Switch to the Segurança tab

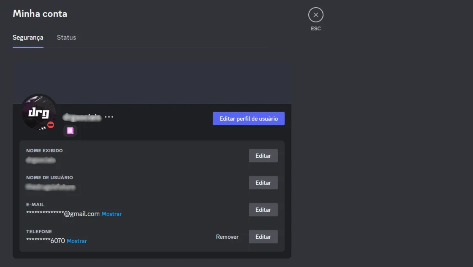click(x=28, y=38)
